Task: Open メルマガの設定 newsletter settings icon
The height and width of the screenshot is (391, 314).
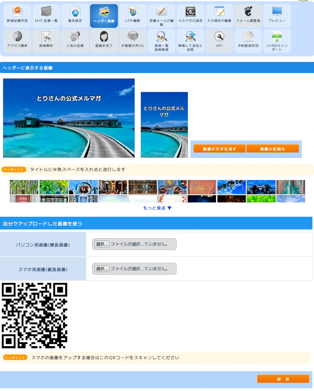Action: point(190,16)
